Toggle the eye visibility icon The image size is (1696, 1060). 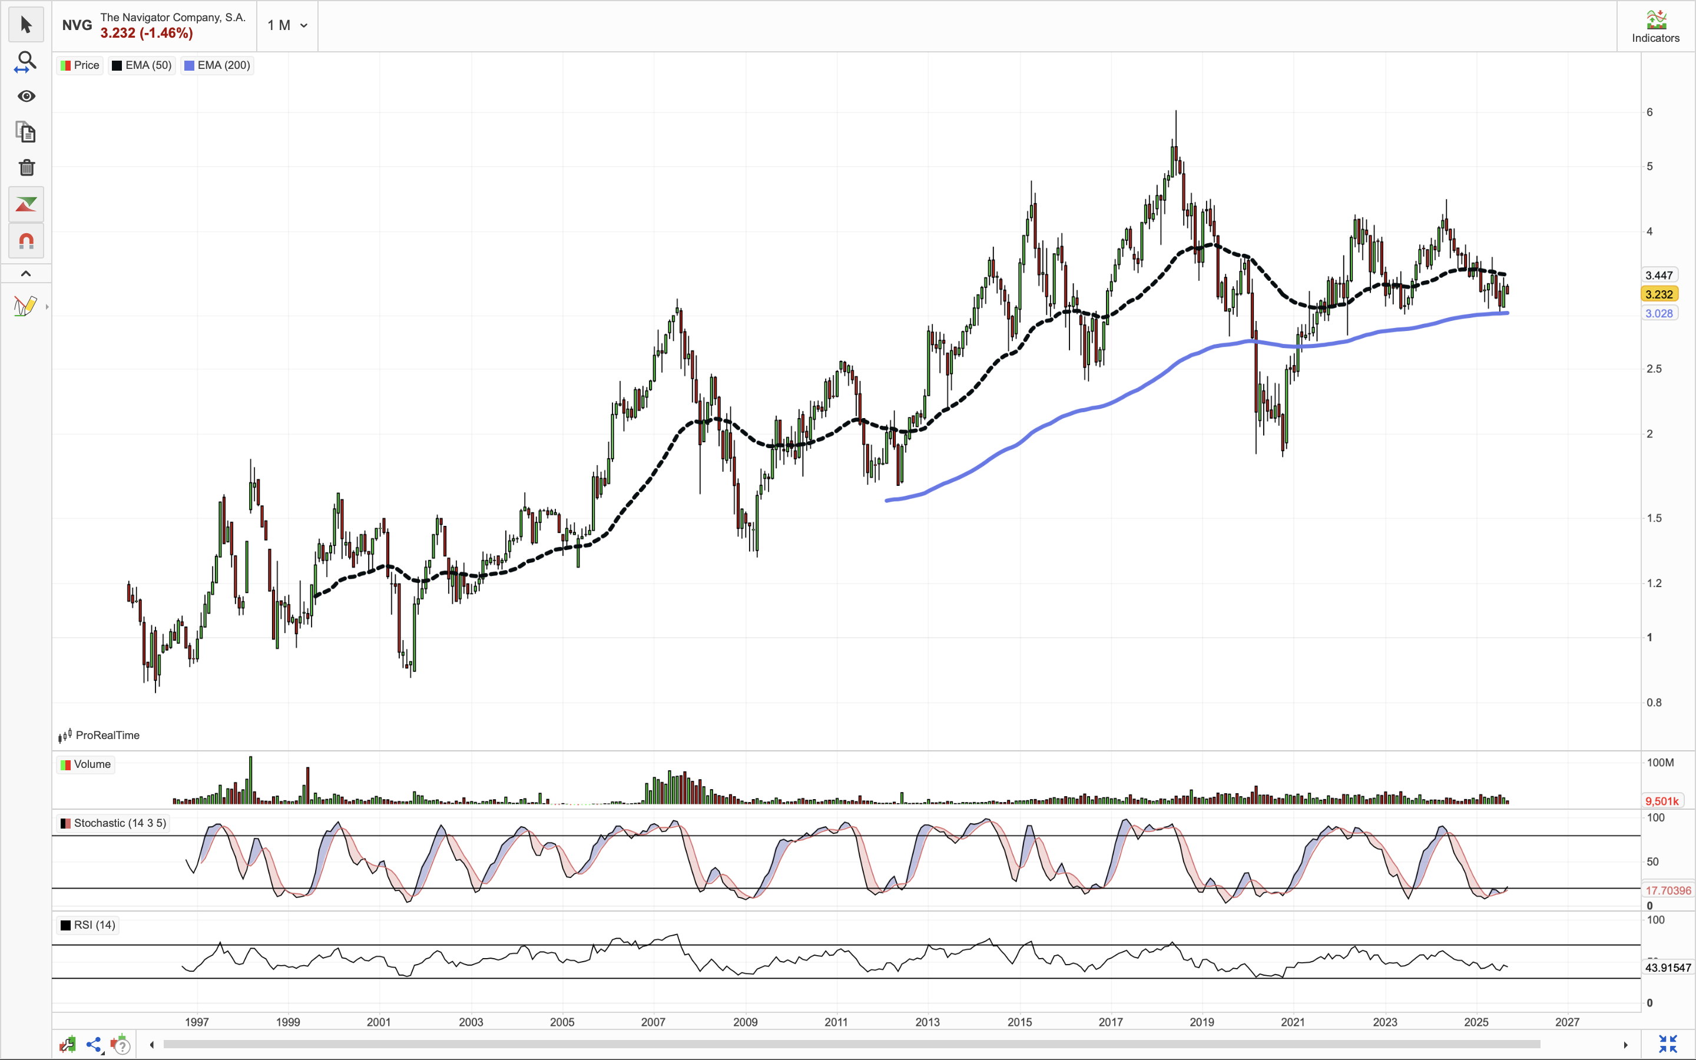26,96
